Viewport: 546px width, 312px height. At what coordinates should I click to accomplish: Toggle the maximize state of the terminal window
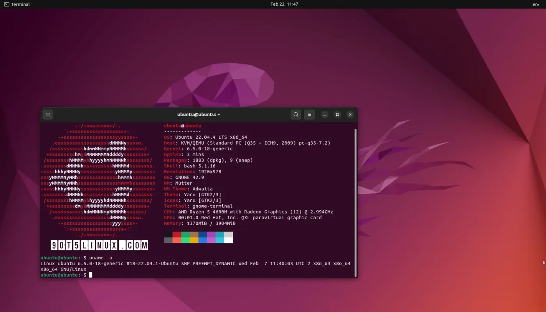337,114
